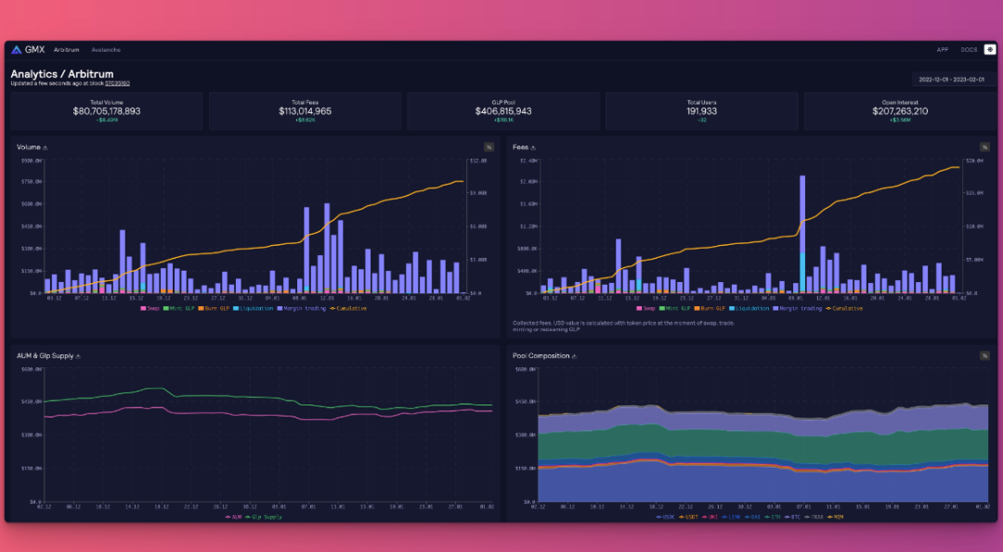
Task: Click the AUM & Glp Supply chart title
Action: pyautogui.click(x=45, y=356)
